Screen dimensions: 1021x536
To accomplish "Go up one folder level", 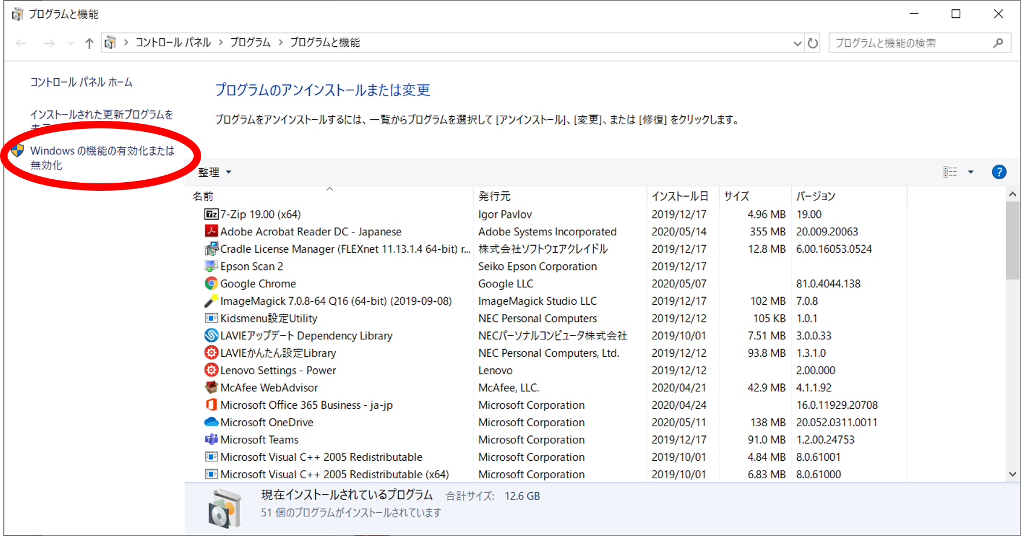I will click(89, 43).
